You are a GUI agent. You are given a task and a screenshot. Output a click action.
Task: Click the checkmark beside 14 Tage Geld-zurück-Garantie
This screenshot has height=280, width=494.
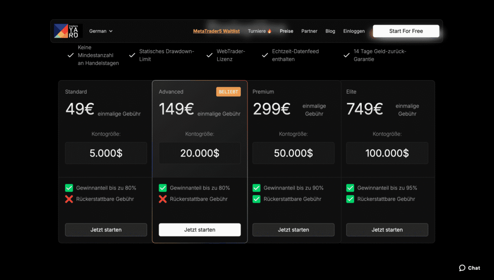pyautogui.click(x=346, y=55)
